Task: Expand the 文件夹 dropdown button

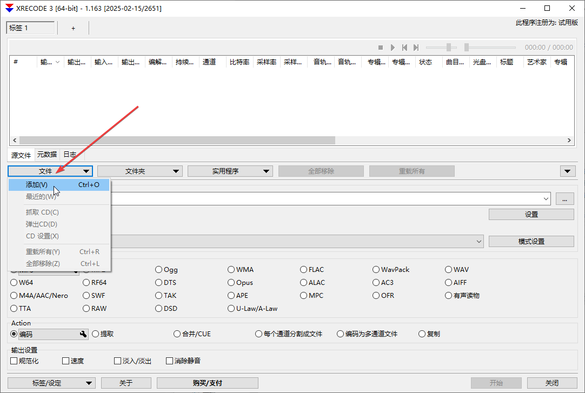Action: [139, 171]
